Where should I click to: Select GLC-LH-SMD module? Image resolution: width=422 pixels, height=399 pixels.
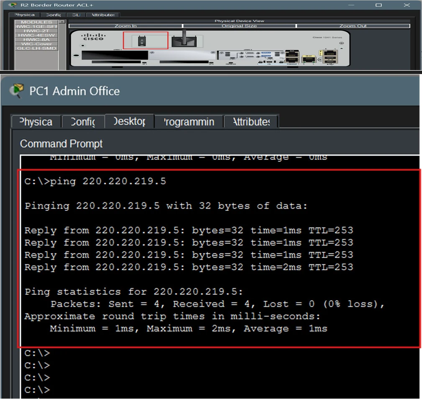(x=36, y=48)
